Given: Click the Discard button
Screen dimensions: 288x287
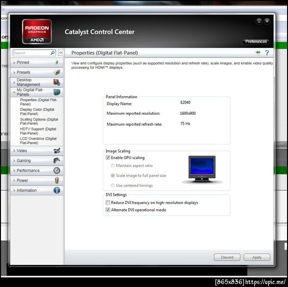Looking at the screenshot, I should (x=227, y=257).
